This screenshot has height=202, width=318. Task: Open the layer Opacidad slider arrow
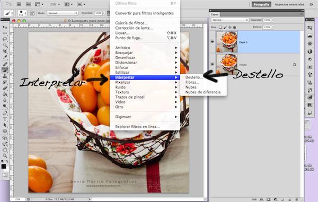(272, 20)
